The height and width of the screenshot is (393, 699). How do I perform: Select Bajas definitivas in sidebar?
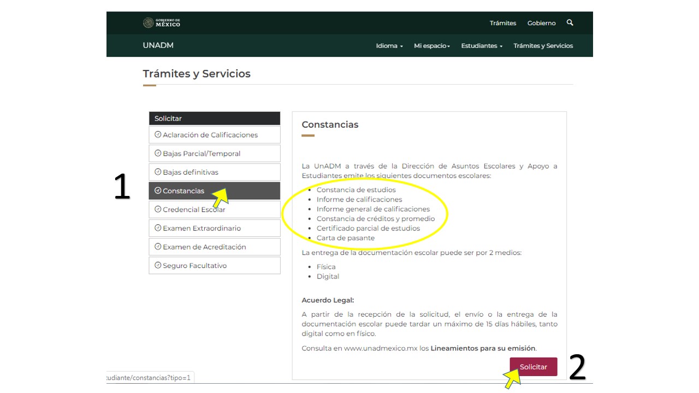click(215, 172)
